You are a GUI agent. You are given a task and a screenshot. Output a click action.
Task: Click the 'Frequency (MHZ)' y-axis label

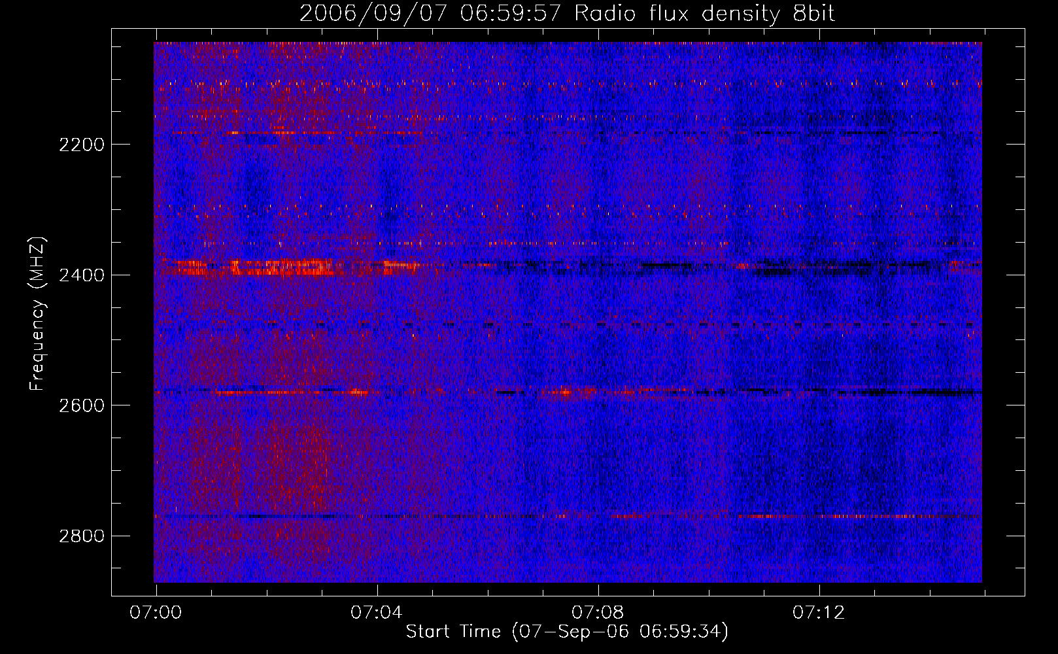pos(38,314)
